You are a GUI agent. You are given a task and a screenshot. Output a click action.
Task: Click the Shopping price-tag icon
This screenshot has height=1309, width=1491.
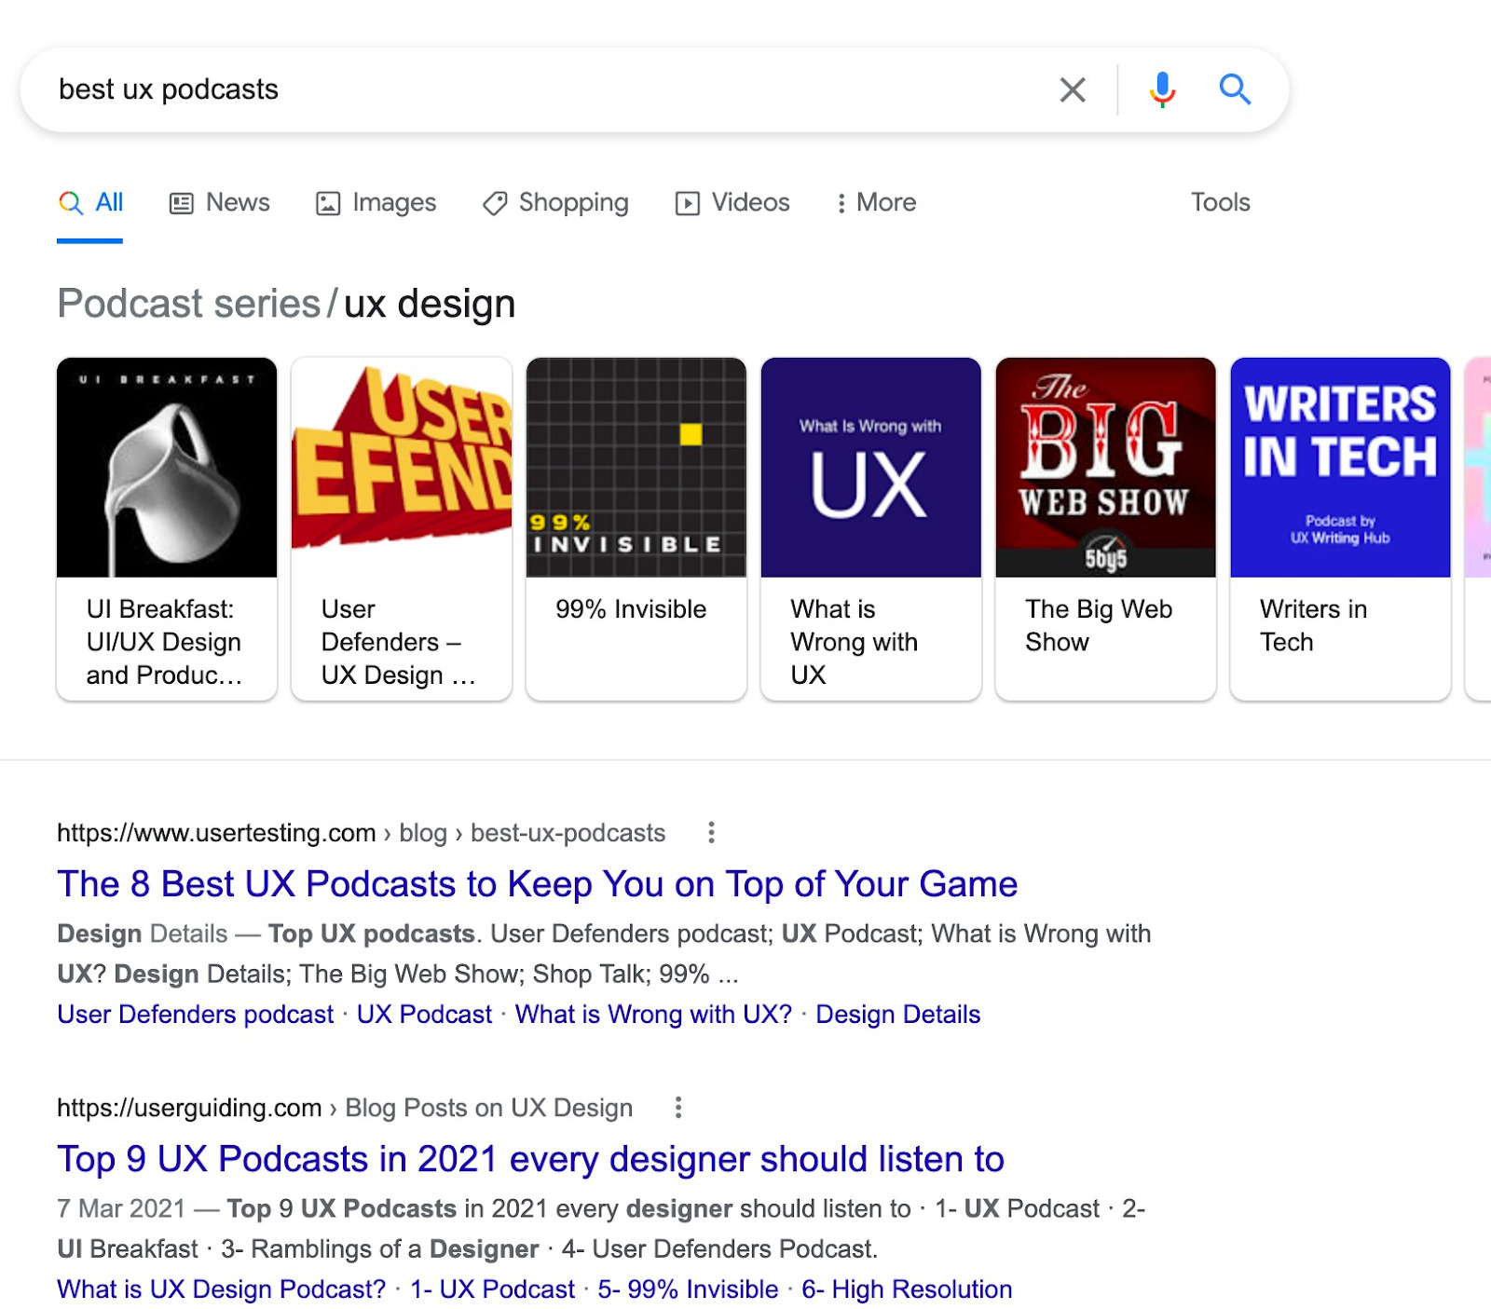pyautogui.click(x=494, y=202)
